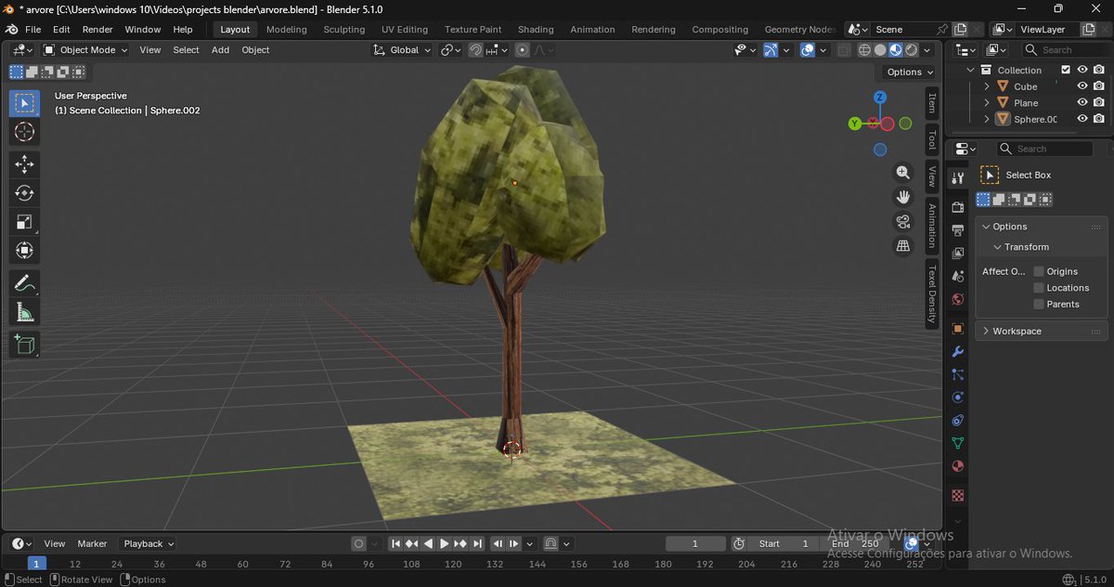Open the File menu
Viewport: 1114px width, 587px height.
tap(32, 29)
